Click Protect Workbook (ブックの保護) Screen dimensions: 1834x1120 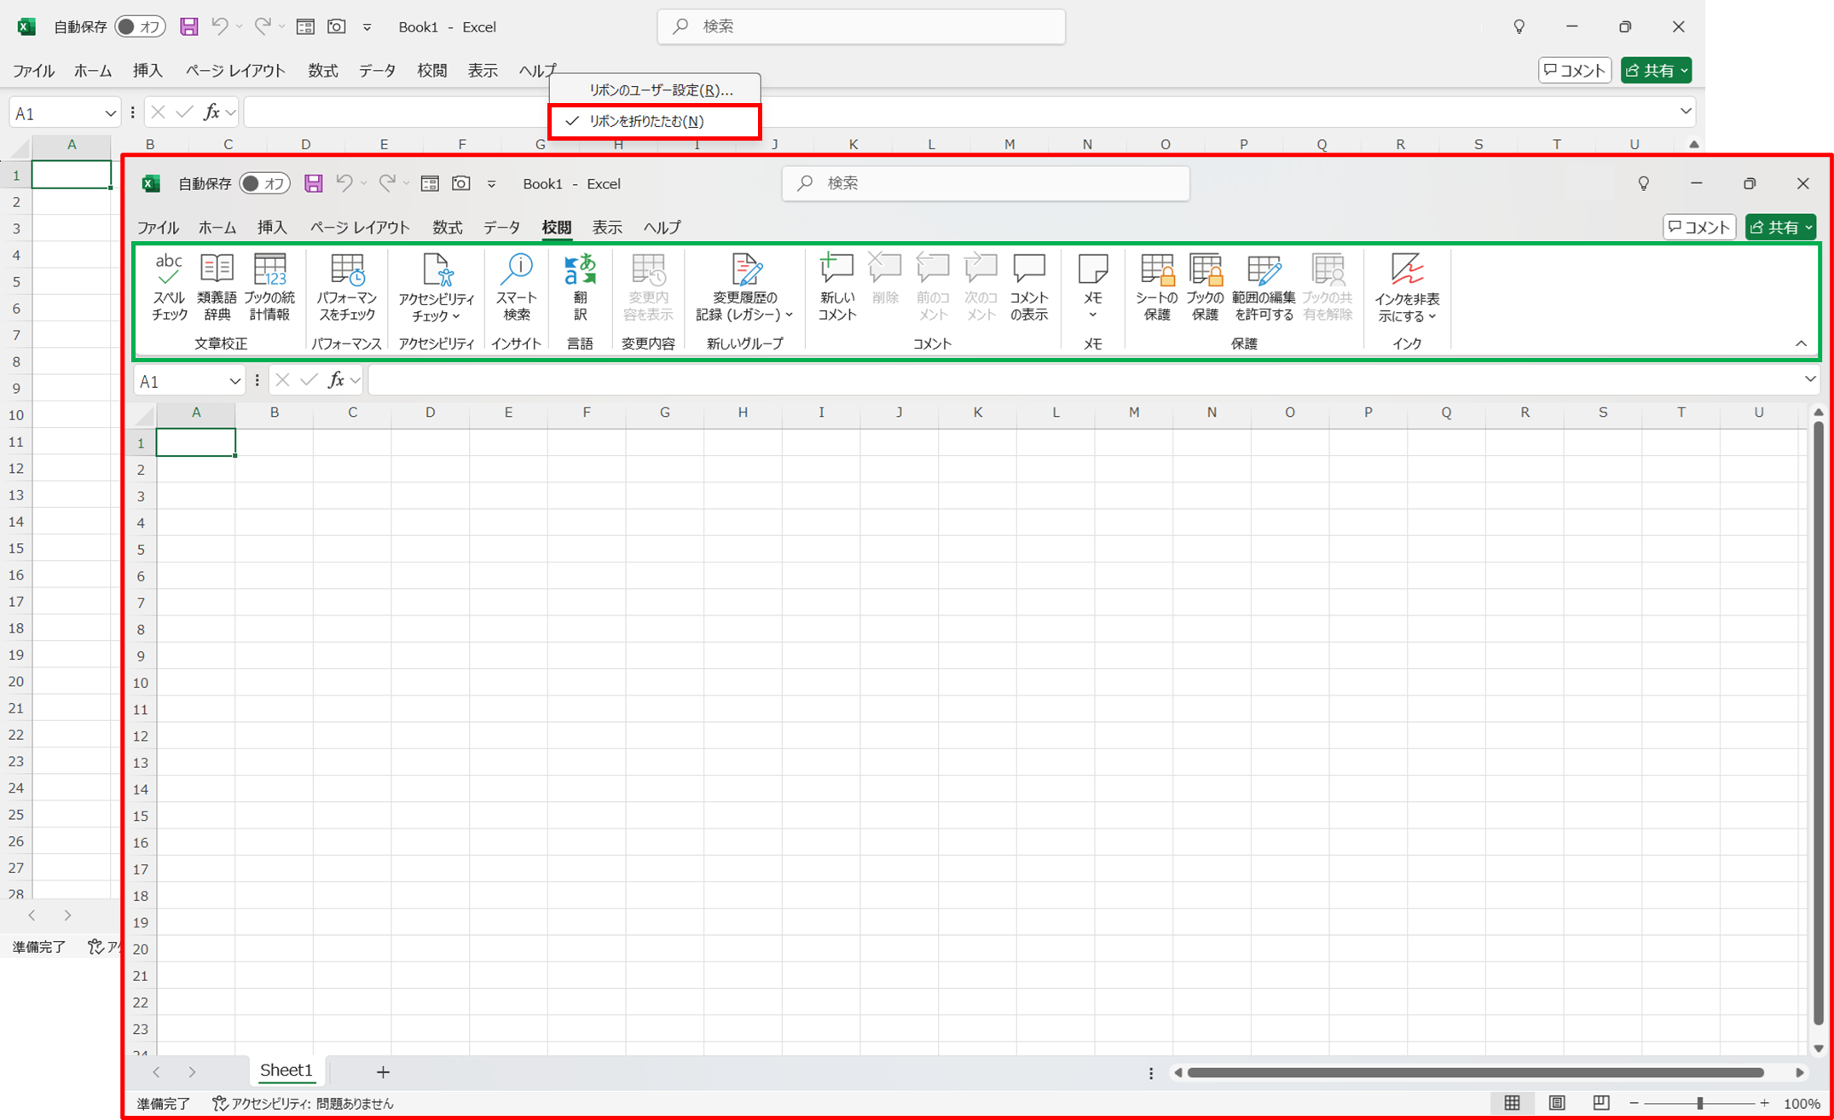pos(1205,287)
